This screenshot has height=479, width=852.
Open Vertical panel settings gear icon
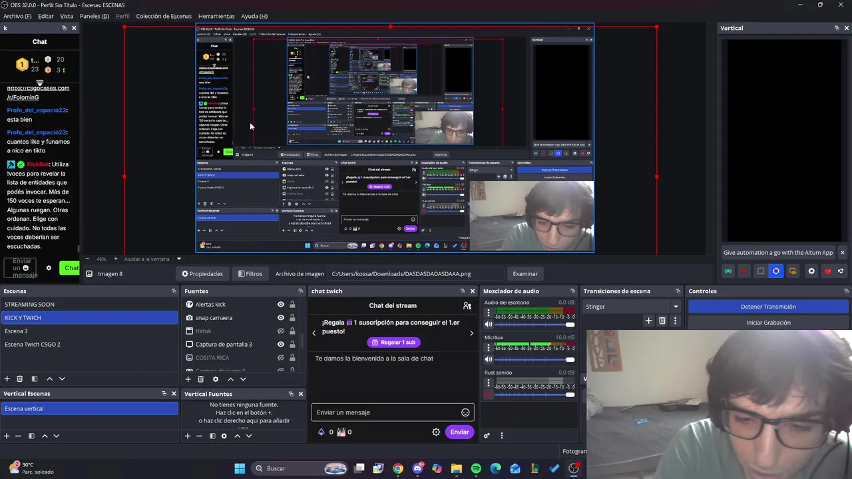click(811, 271)
